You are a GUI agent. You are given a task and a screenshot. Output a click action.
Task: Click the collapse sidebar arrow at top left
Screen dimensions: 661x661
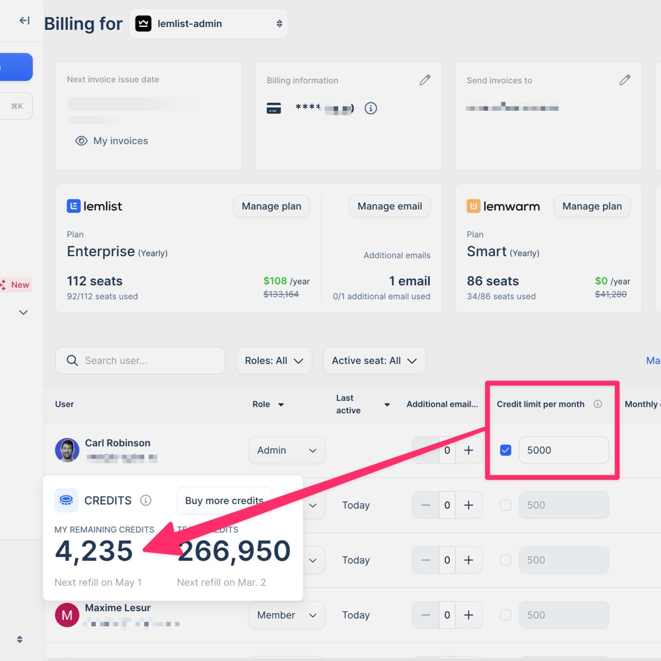pyautogui.click(x=24, y=20)
